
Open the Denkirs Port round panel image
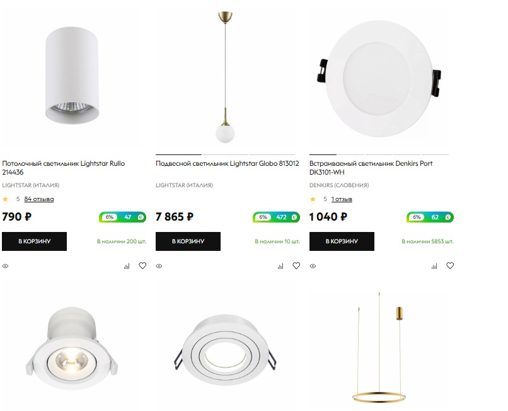(379, 79)
